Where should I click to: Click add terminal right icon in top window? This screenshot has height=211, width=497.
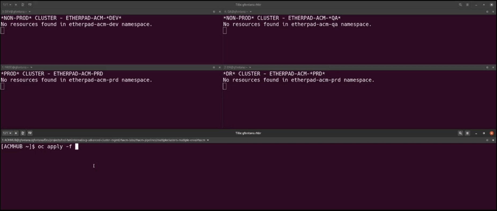[23, 5]
